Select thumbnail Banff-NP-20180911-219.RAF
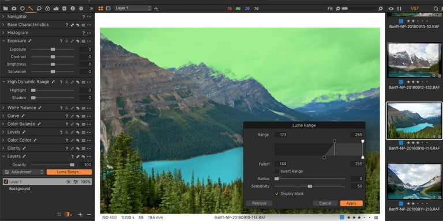The image size is (443, 221). tap(415, 181)
